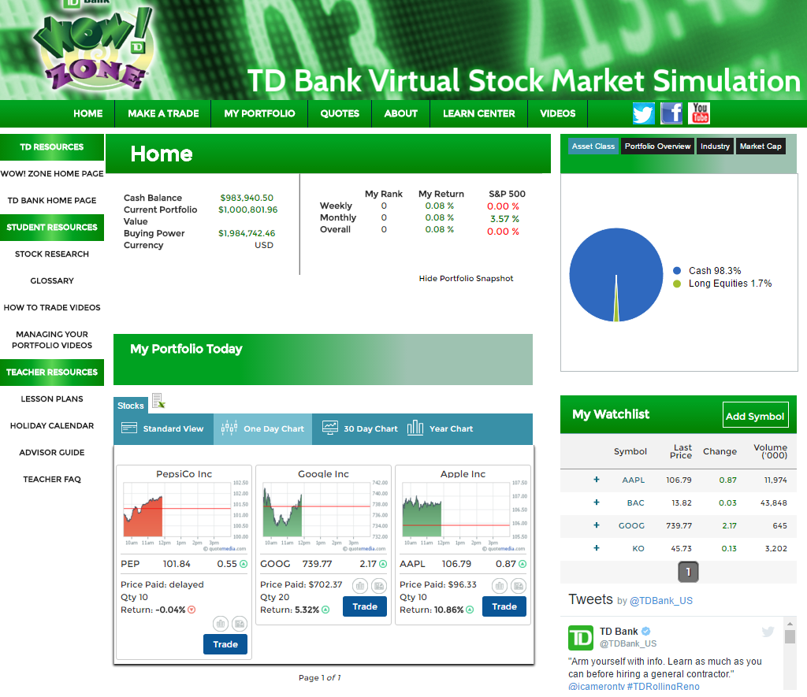Switch to Market Cap tab
This screenshot has height=697, width=807.
[x=761, y=146]
